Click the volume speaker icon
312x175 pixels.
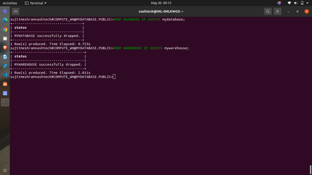click(x=296, y=3)
